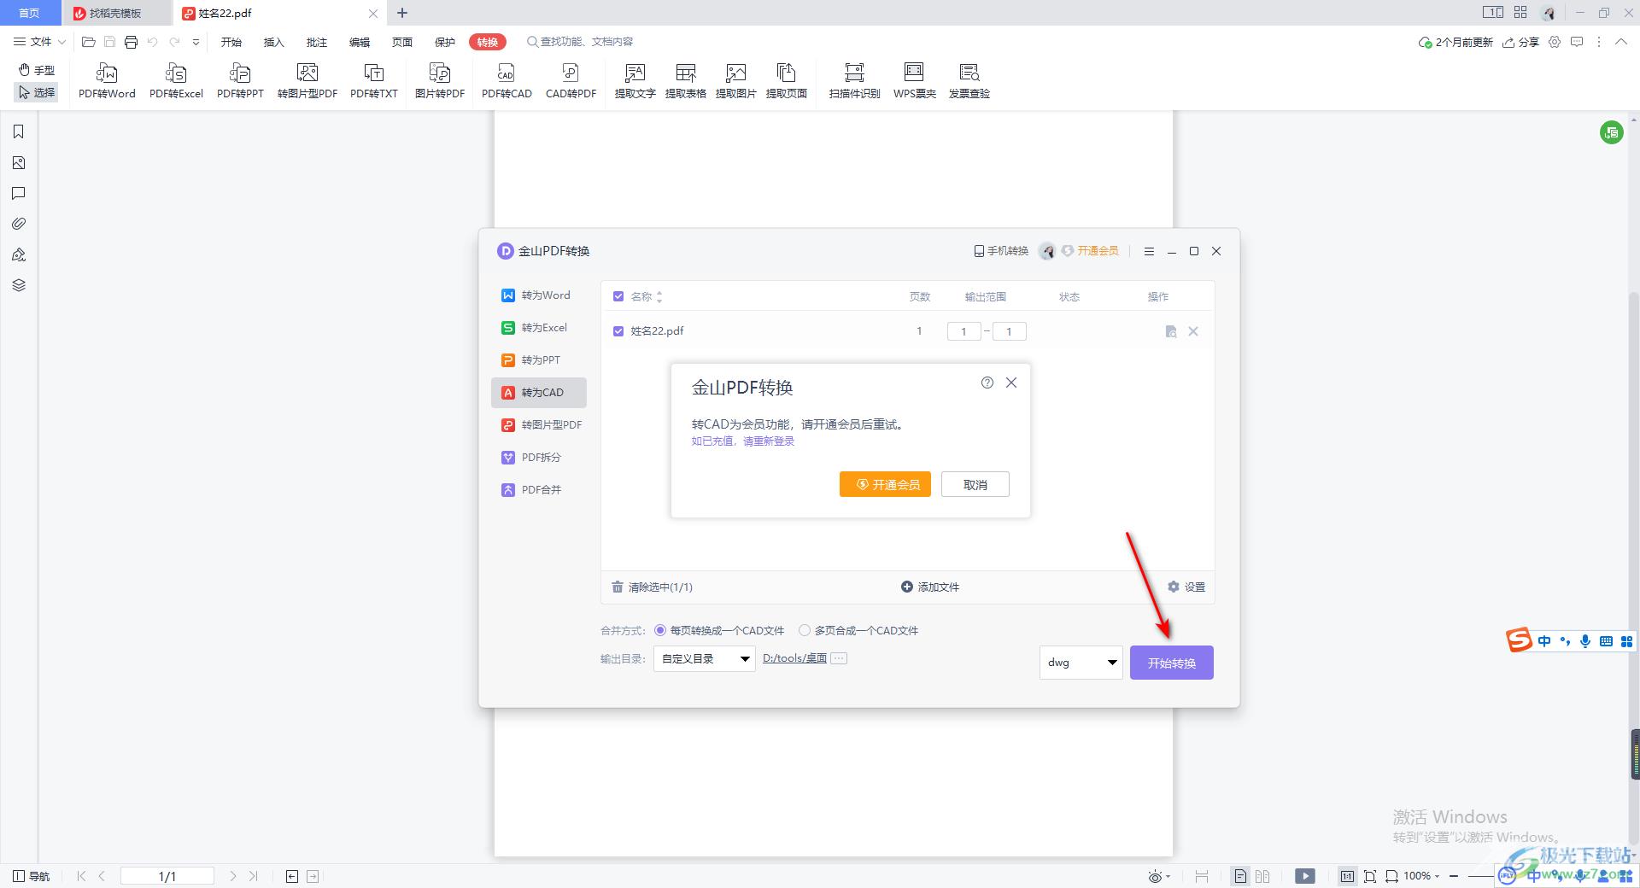This screenshot has width=1640, height=888.
Task: Expand the 自定义目录 output directory dropdown
Action: pyautogui.click(x=705, y=658)
